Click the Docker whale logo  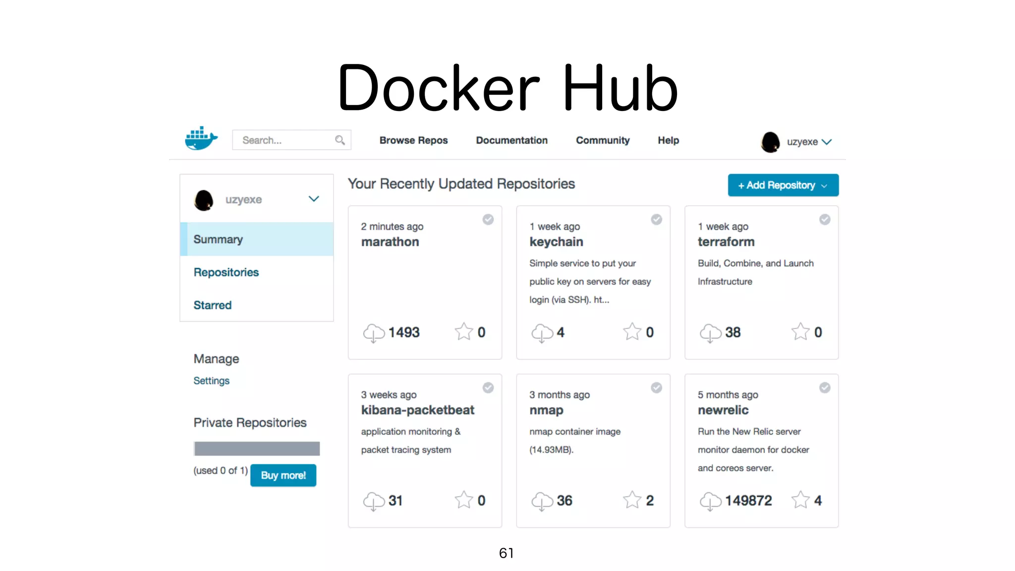point(201,138)
